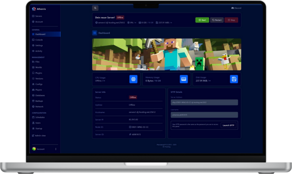Screen dimensions: 292x174
Task: Open the account options three-dot menu
Action: 56,149
